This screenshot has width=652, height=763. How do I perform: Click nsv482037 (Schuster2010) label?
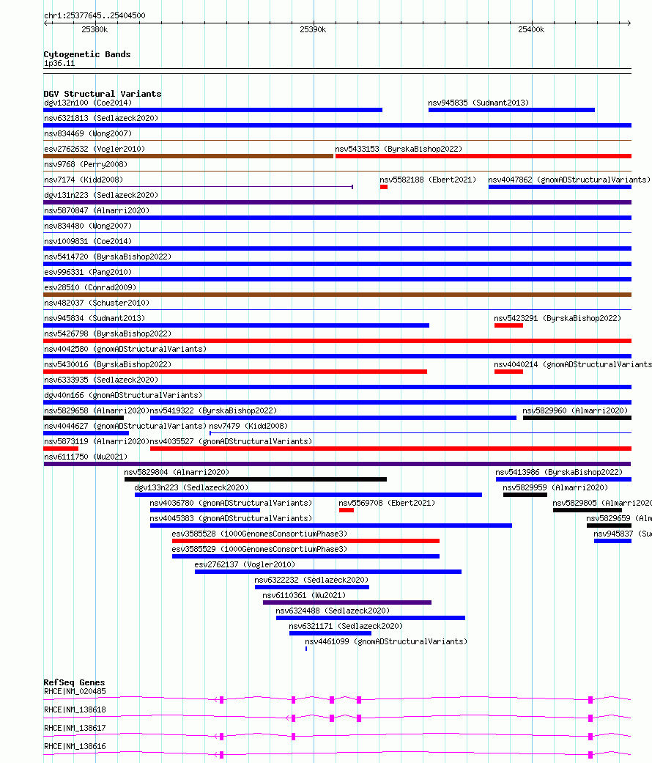97,303
